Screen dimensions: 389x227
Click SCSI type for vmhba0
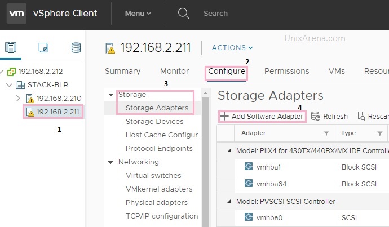click(349, 218)
